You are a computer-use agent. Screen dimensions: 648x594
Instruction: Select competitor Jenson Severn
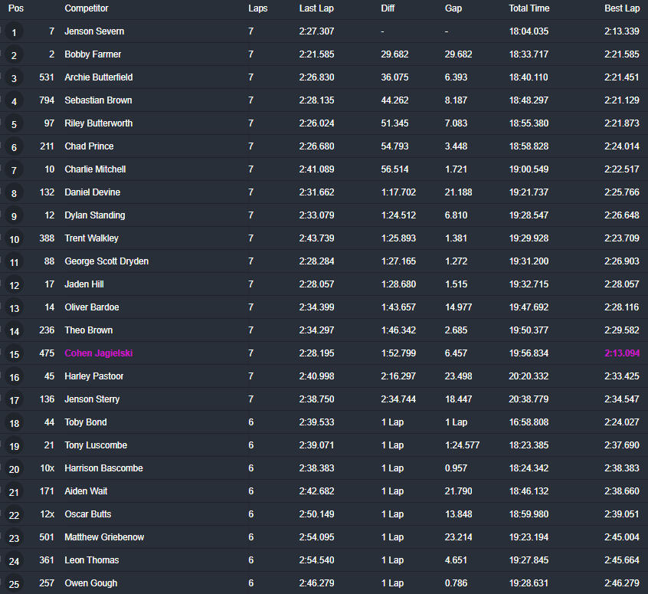(x=94, y=31)
